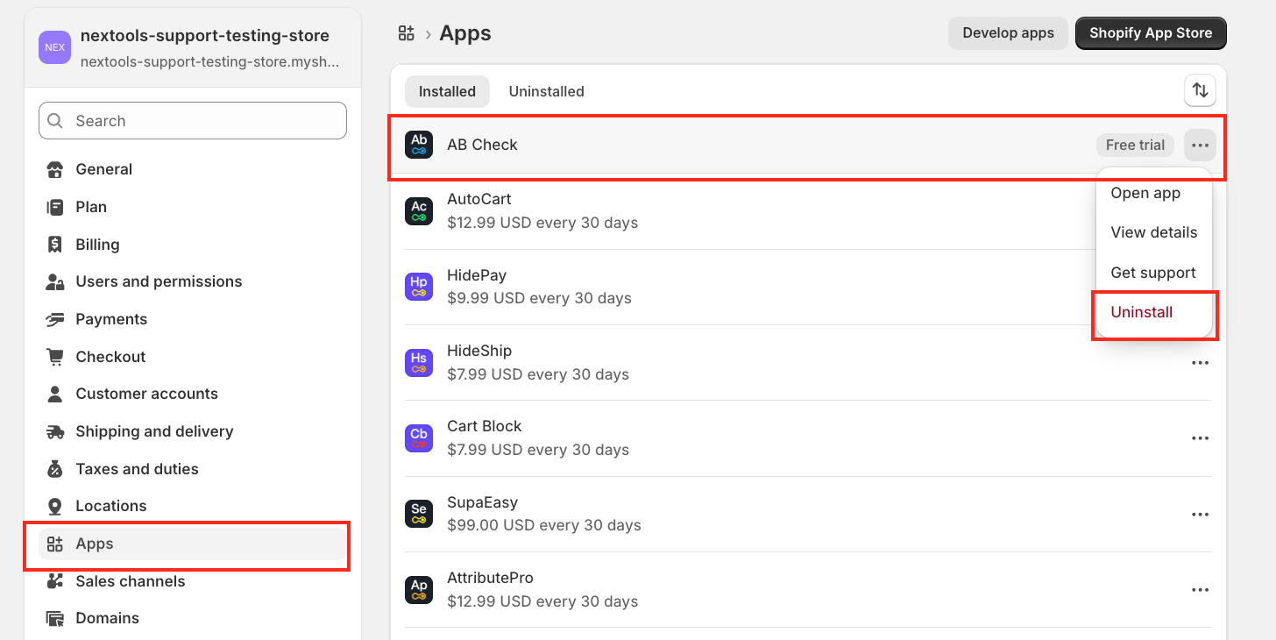Click the AB Check app icon
1276x640 pixels.
point(419,145)
